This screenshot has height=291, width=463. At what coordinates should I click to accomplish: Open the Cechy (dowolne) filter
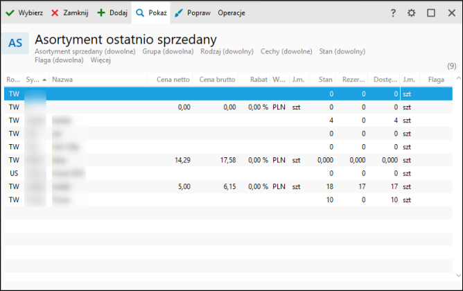(286, 51)
